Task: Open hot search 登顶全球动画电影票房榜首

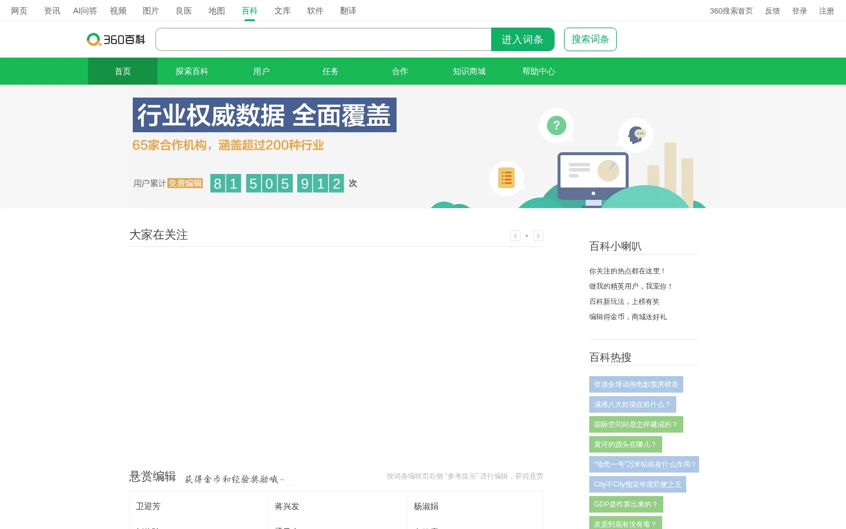Action: point(636,384)
